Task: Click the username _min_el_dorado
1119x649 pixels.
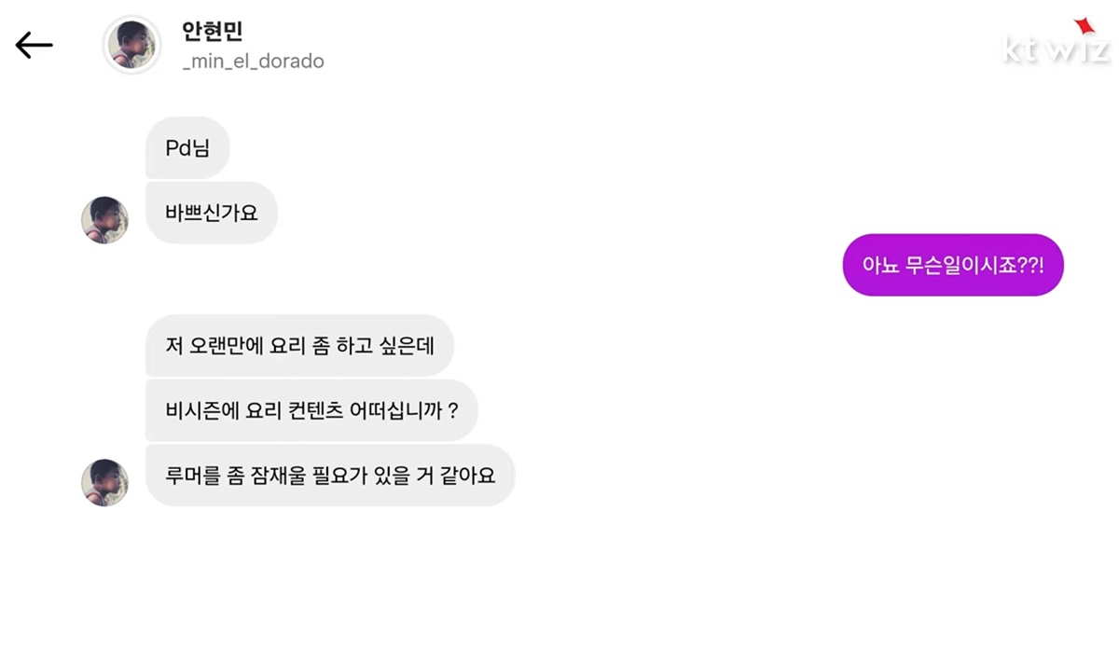Action: coord(254,62)
